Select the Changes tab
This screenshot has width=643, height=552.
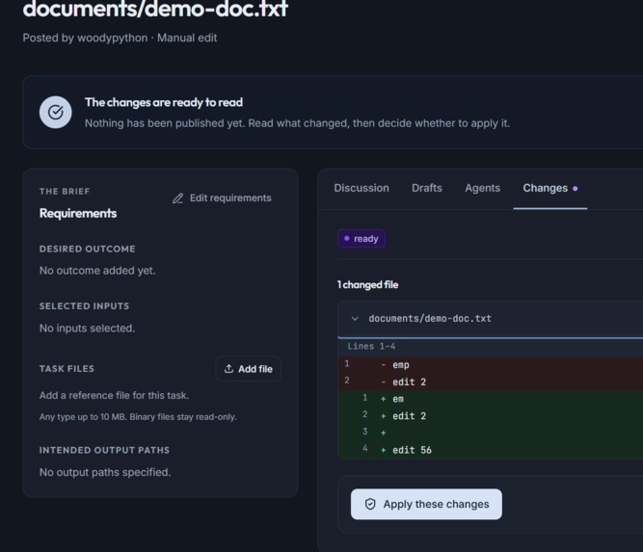[x=549, y=188]
